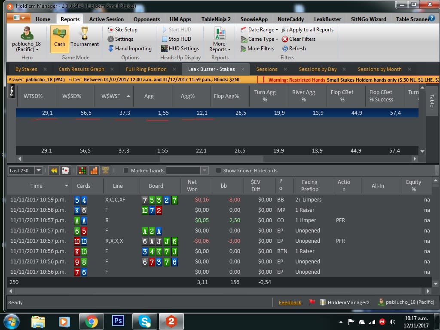Open the More Reports dropdown
The image size is (440, 330).
pyautogui.click(x=220, y=39)
